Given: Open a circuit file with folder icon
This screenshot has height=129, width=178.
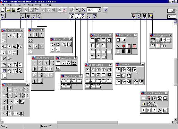Looking at the screenshot, I should click(x=8, y=10).
